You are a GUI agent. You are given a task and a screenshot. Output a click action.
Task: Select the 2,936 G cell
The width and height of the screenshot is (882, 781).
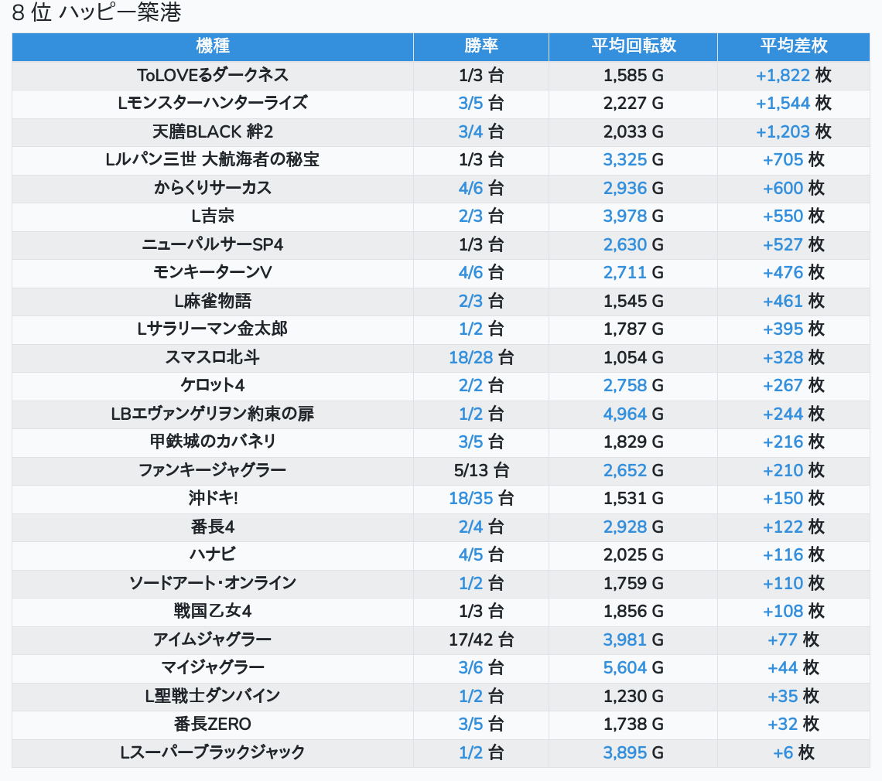pyautogui.click(x=634, y=188)
